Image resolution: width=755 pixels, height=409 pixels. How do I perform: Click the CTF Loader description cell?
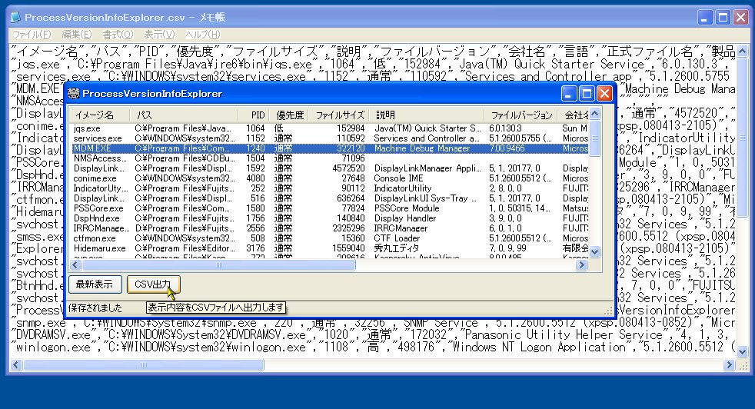click(x=397, y=238)
